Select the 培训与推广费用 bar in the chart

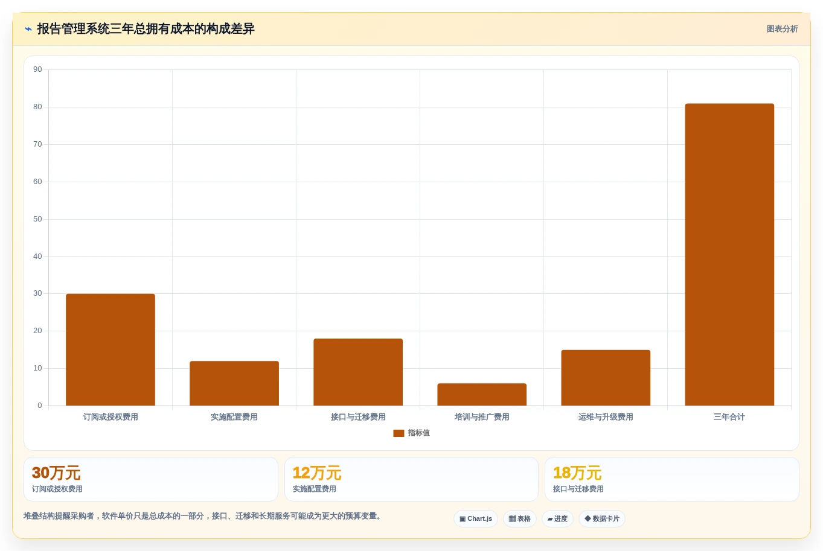tap(482, 394)
